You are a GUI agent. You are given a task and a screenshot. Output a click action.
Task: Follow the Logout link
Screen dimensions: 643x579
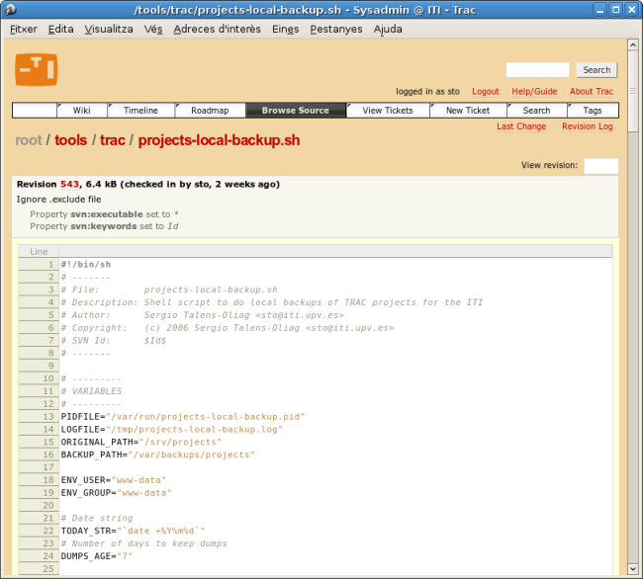[x=486, y=92]
